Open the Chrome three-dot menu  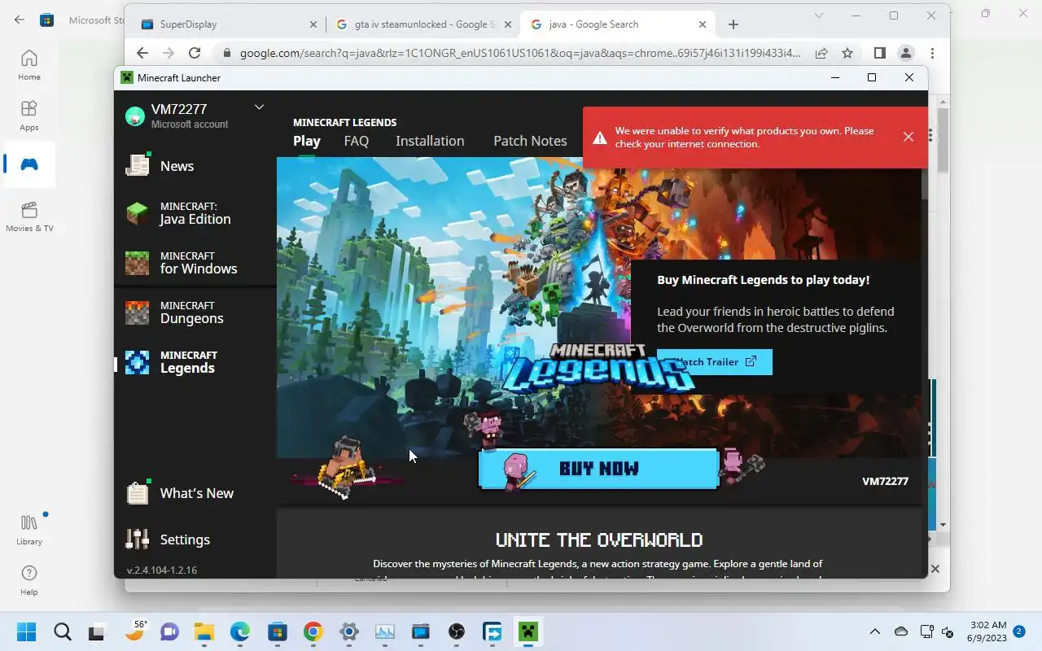coord(932,53)
